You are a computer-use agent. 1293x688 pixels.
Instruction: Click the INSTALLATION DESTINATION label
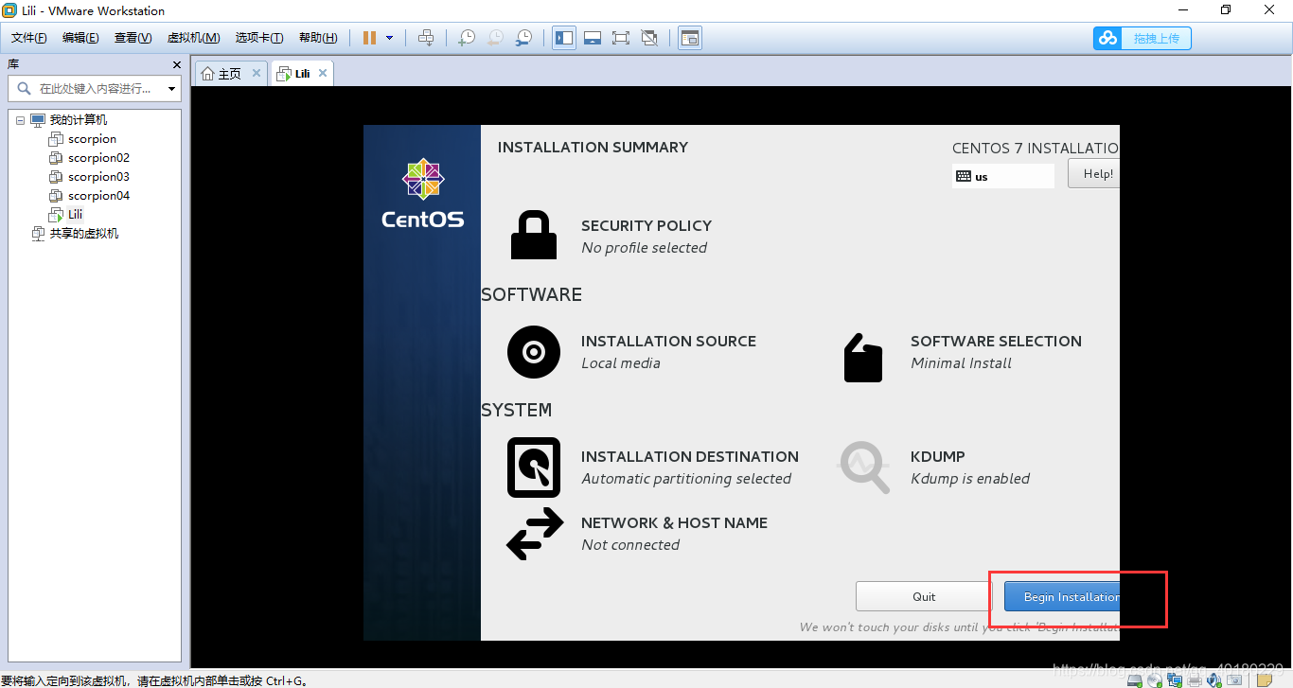click(x=690, y=457)
